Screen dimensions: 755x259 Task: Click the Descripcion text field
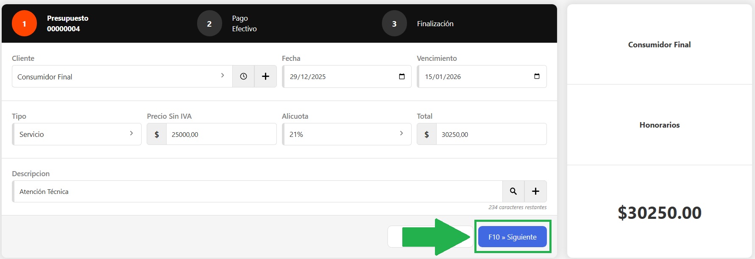257,191
